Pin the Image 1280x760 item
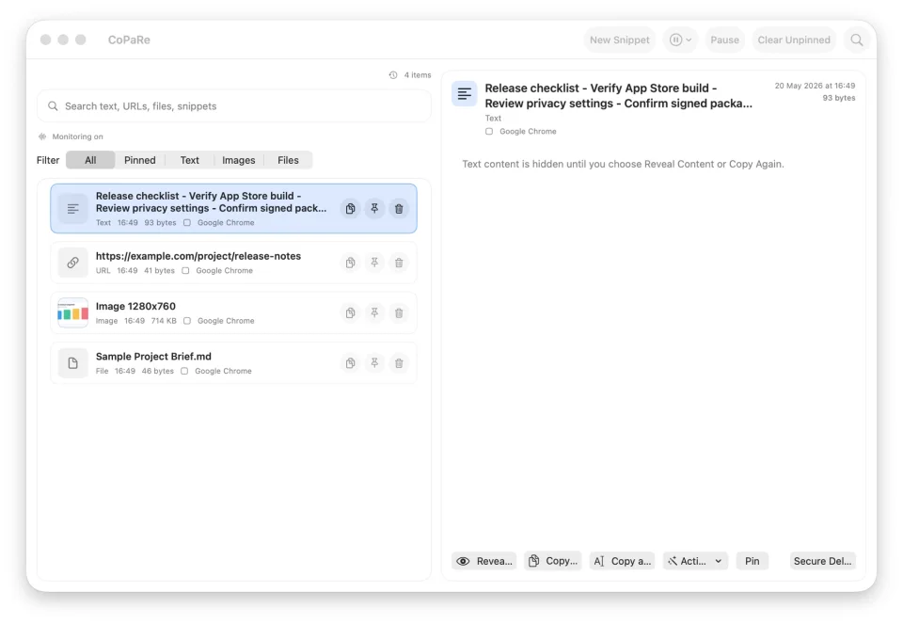This screenshot has width=903, height=624. click(x=374, y=312)
